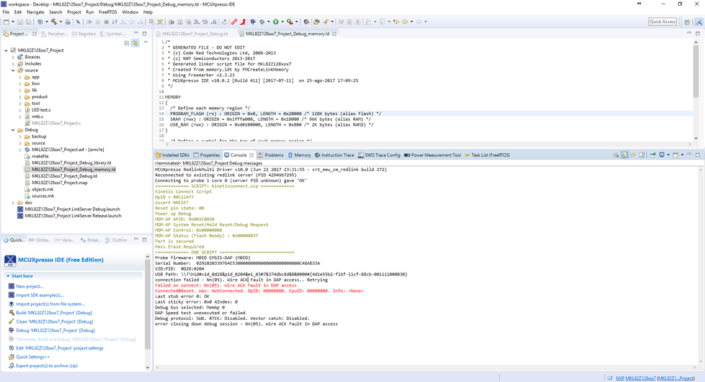This screenshot has width=705, height=382.
Task: Click the editor vertical scrollbar
Action: click(x=696, y=90)
